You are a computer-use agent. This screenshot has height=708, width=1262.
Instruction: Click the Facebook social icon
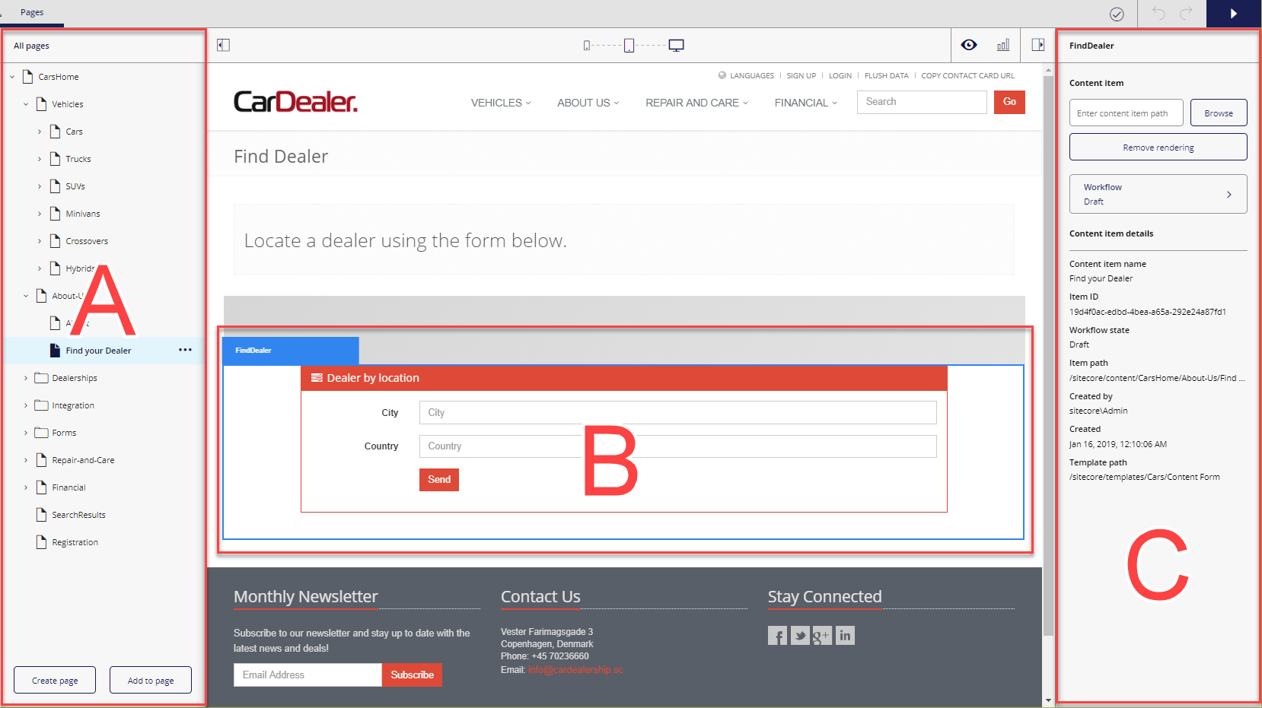tap(777, 636)
